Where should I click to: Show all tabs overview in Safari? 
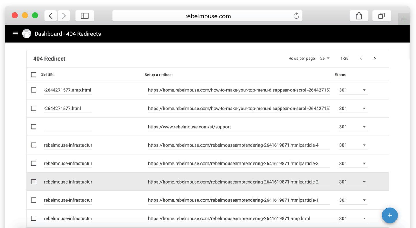coord(381,16)
